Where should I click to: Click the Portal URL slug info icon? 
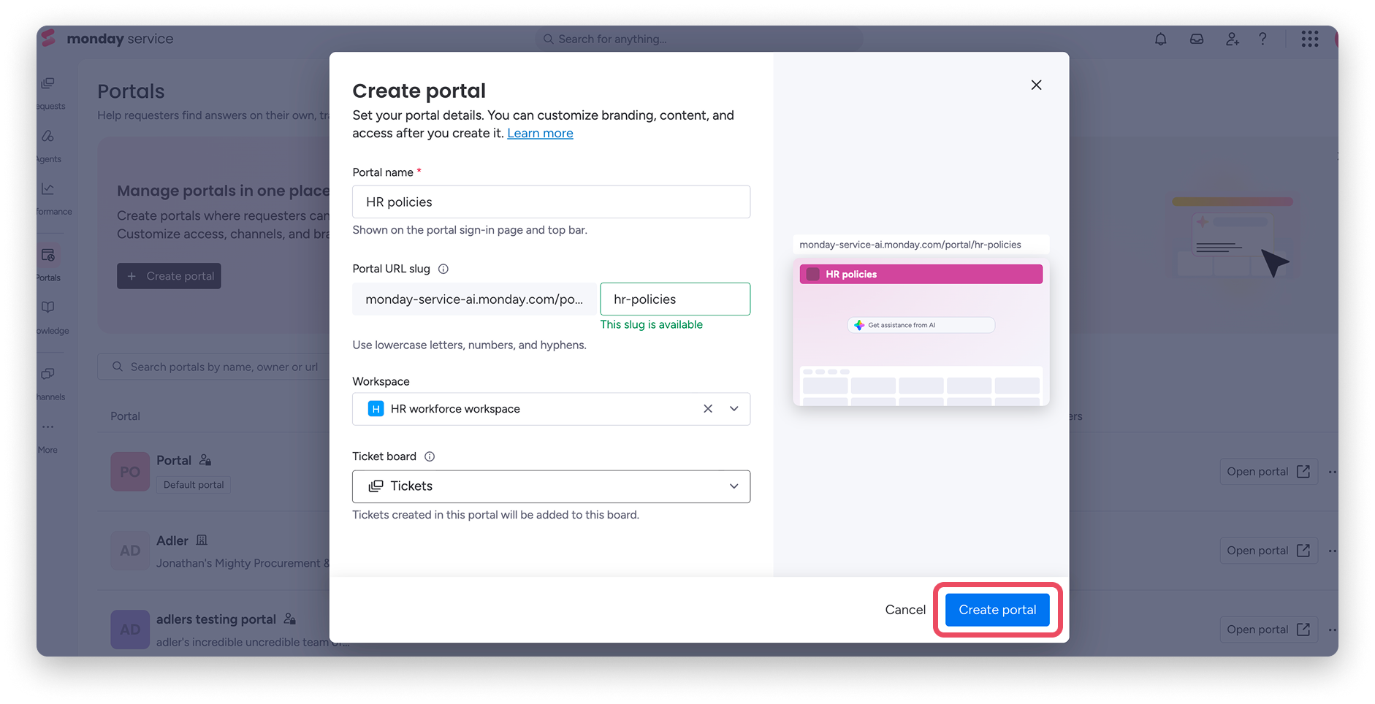(x=443, y=269)
